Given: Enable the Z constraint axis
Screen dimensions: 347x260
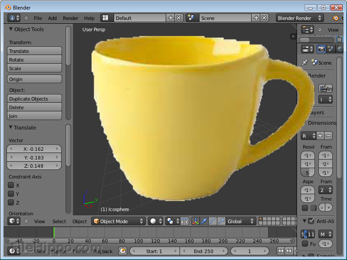Looking at the screenshot, I should (x=11, y=202).
